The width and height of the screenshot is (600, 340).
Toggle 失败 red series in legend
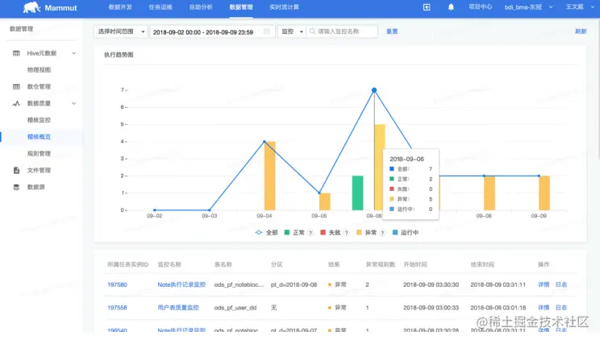coord(330,233)
